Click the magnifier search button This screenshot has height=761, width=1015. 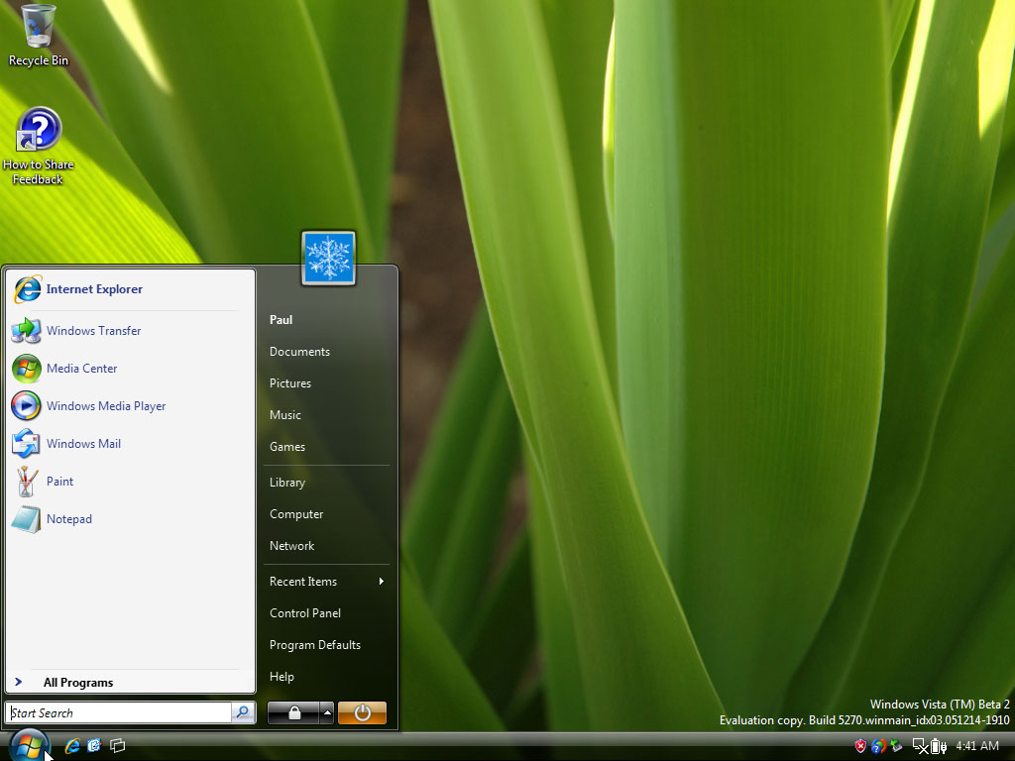[244, 712]
